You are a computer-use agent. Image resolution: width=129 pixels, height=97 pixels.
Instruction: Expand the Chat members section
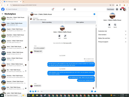coord(112,35)
